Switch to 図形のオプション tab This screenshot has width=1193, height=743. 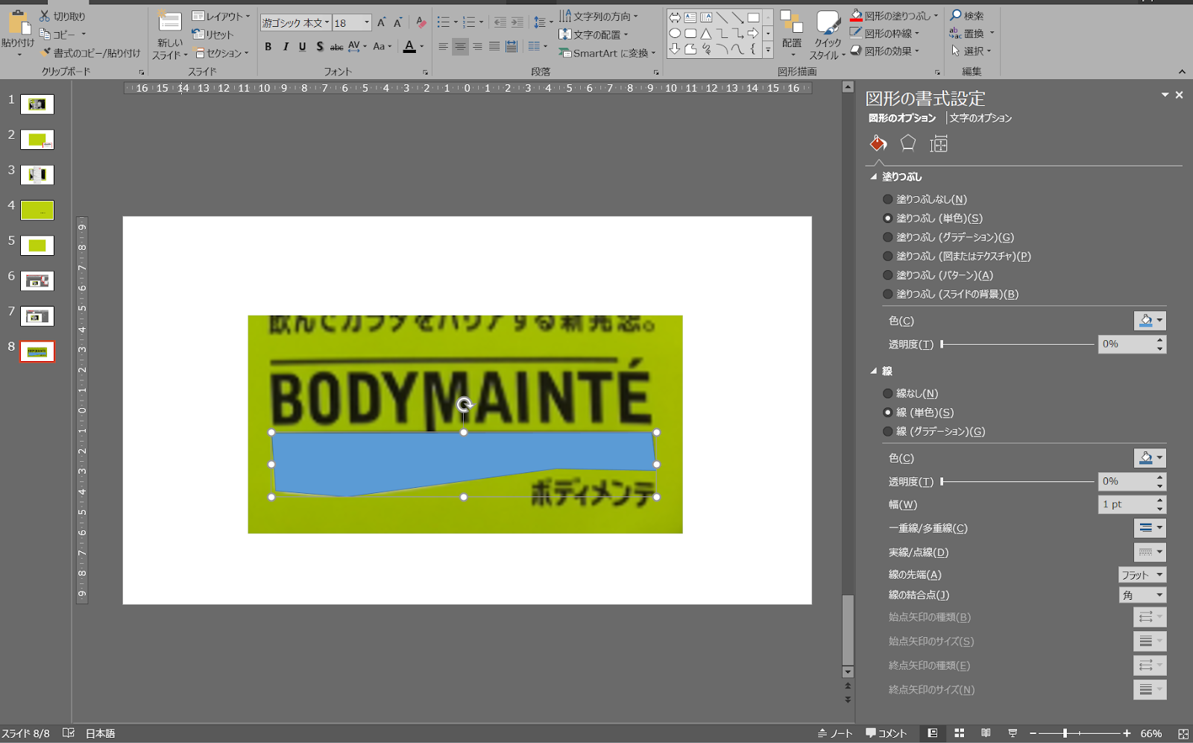pos(902,118)
